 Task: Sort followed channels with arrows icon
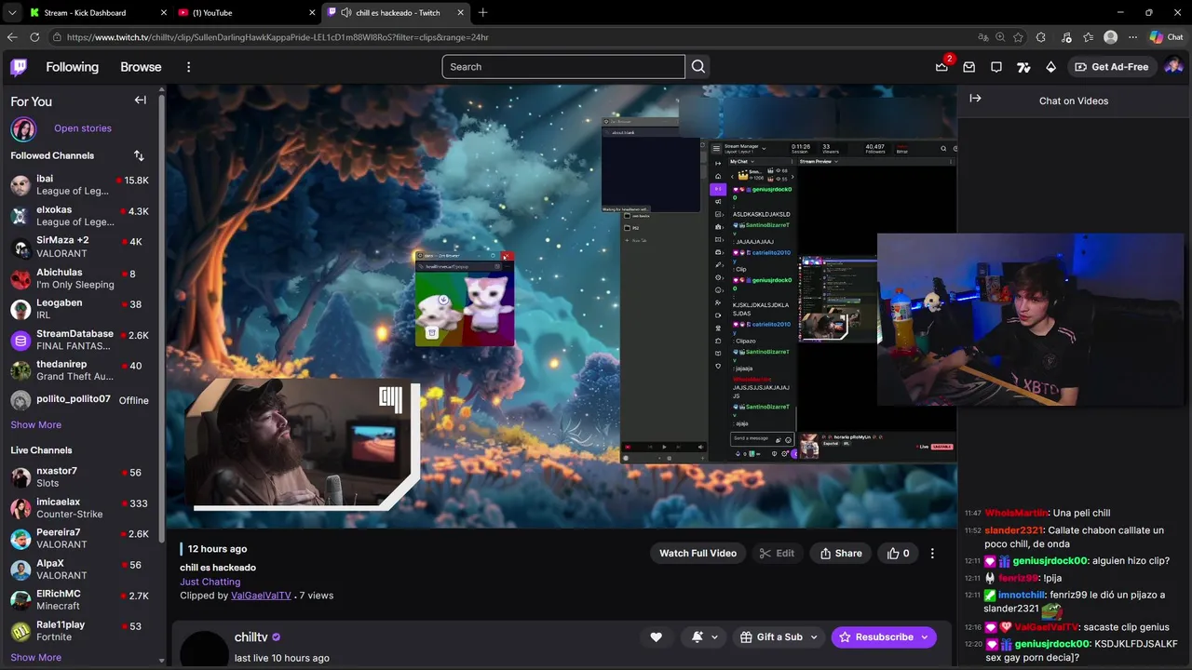(139, 155)
